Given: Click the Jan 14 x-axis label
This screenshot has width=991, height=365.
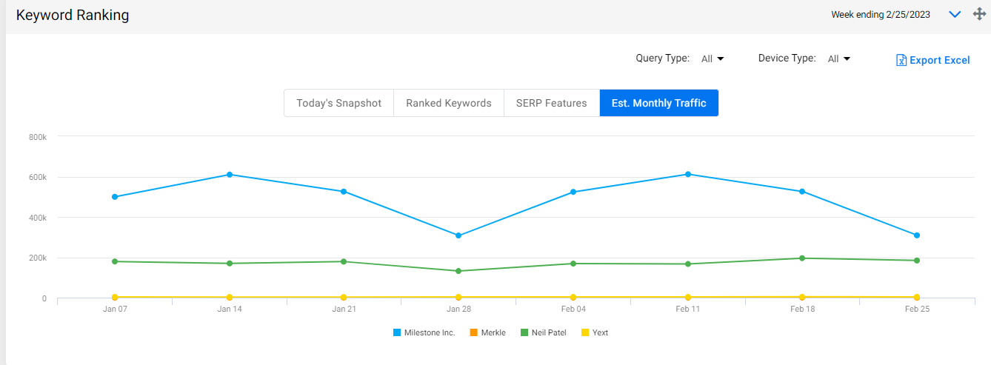Looking at the screenshot, I should [230, 309].
